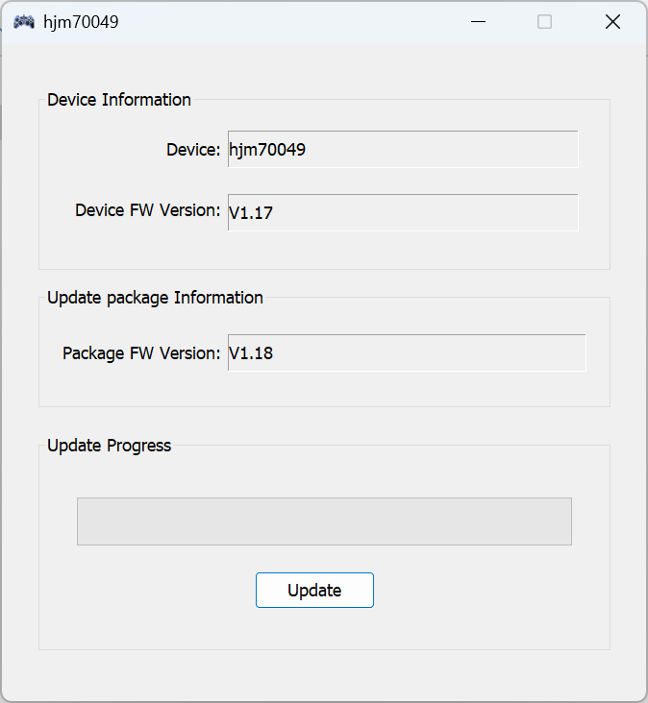Click the "Device FW Version:" label
The height and width of the screenshot is (703, 648).
click(x=148, y=210)
